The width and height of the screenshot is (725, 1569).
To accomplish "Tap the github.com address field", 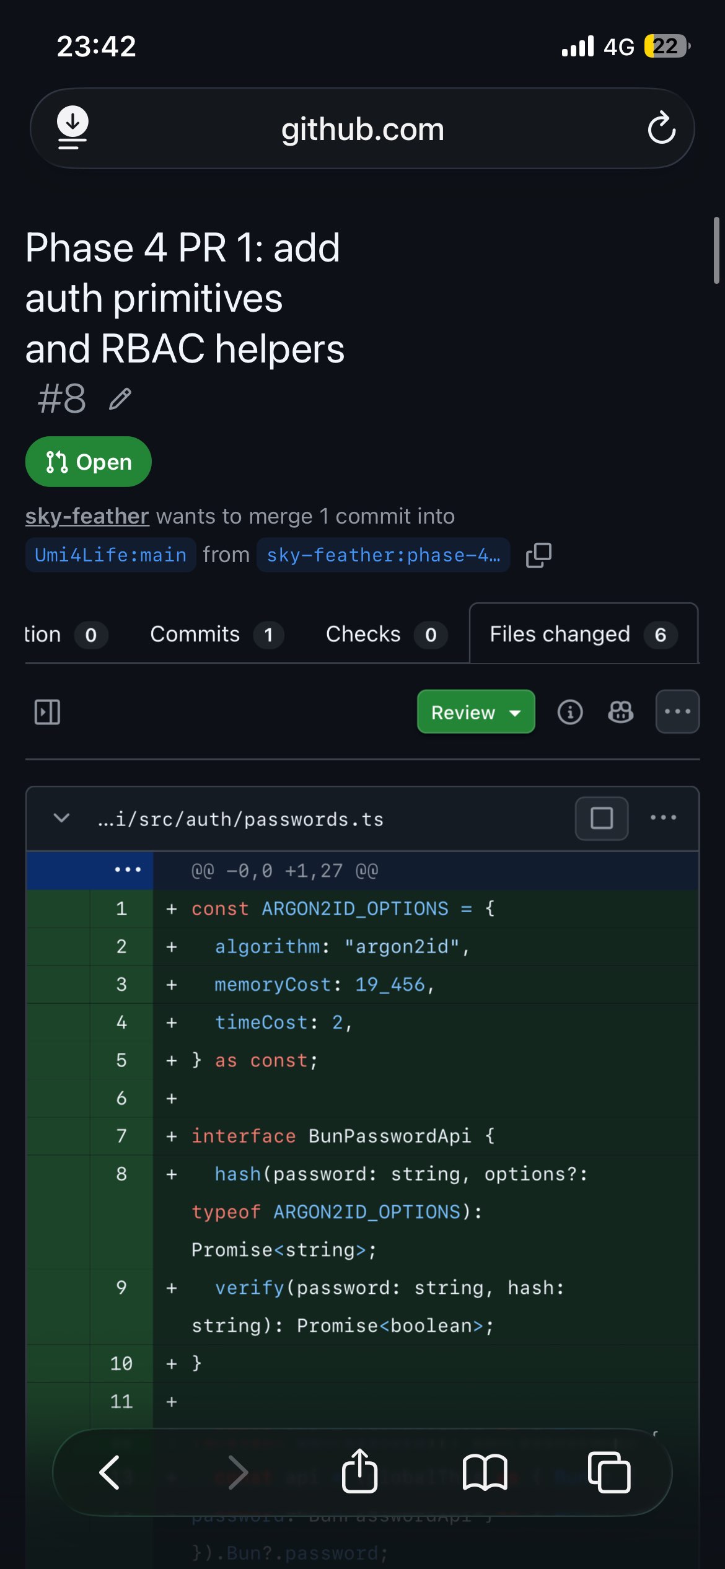I will 362,129.
